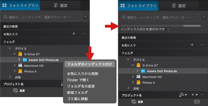Click 最近の検索 header in left panel

(x=10, y=26)
